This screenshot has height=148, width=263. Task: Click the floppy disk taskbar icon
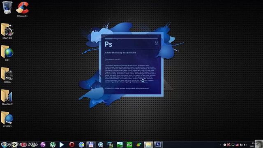tap(91, 144)
